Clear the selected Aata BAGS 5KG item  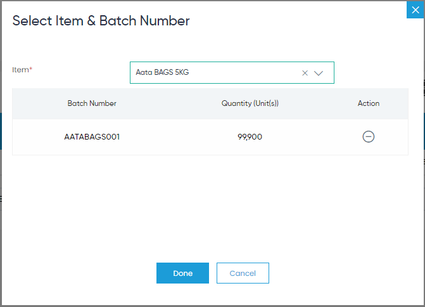[305, 73]
